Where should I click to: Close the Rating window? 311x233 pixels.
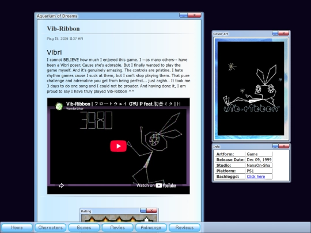(151, 211)
